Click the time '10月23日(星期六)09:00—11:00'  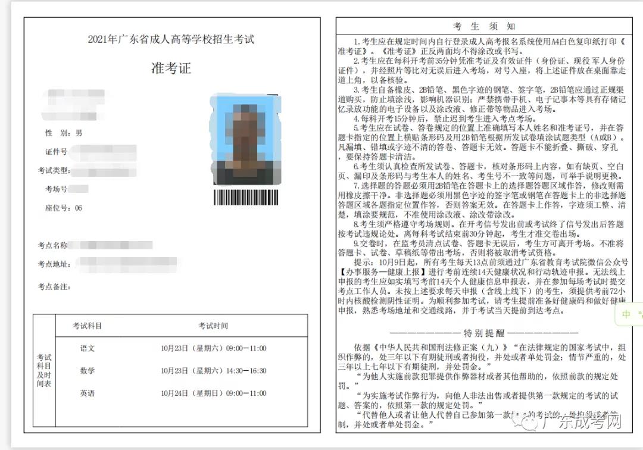pyautogui.click(x=214, y=348)
